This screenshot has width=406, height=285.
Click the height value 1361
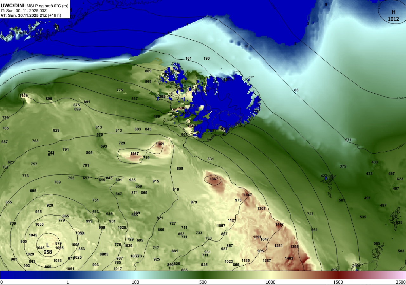click(160, 144)
